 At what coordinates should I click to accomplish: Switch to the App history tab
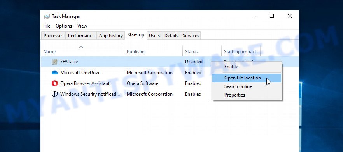111,36
